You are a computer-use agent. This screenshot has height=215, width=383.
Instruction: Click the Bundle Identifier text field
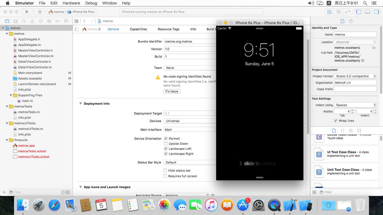[190, 41]
